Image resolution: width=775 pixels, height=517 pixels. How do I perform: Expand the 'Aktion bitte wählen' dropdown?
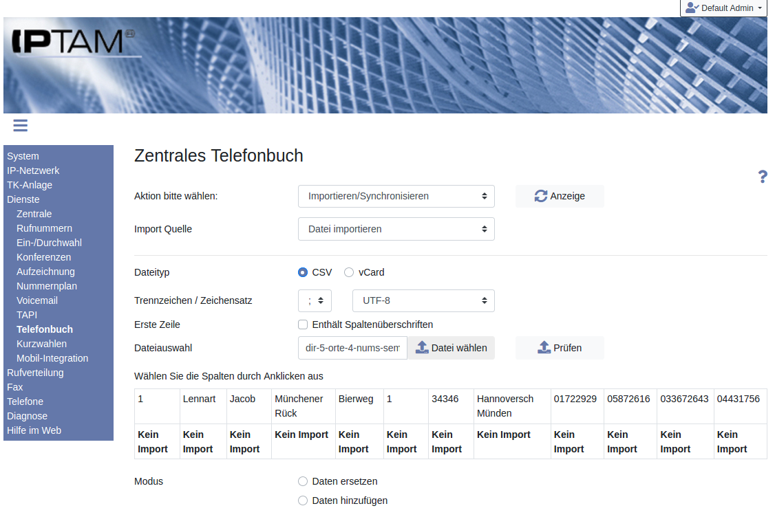(396, 196)
